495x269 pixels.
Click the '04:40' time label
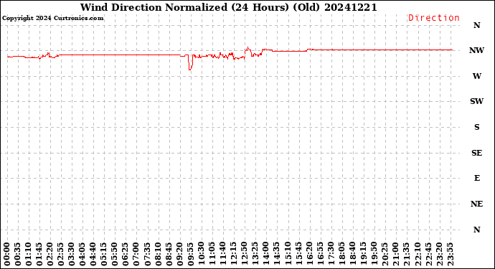(x=93, y=254)
